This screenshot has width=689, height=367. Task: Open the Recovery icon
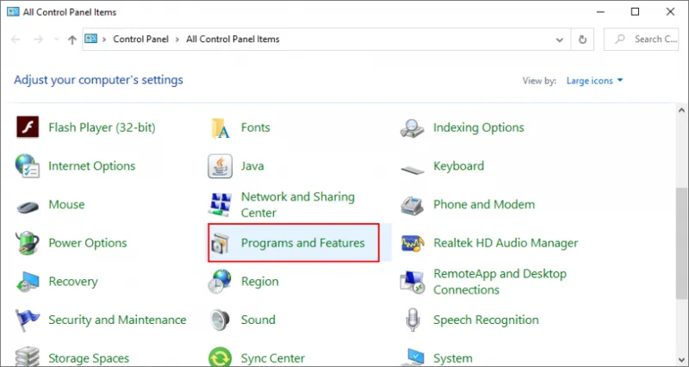click(x=28, y=282)
